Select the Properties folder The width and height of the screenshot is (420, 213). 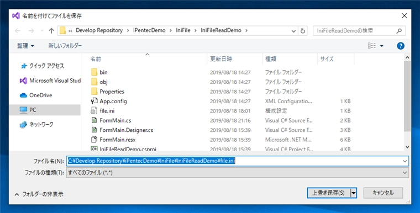(112, 92)
